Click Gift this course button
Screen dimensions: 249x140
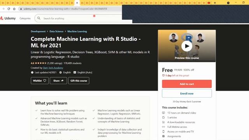click(79, 80)
